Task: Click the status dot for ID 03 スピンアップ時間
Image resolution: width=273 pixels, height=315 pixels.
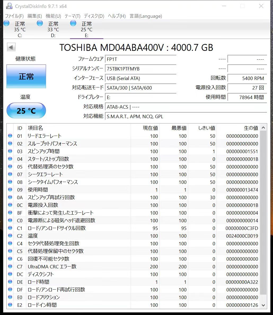Action: click(10, 151)
